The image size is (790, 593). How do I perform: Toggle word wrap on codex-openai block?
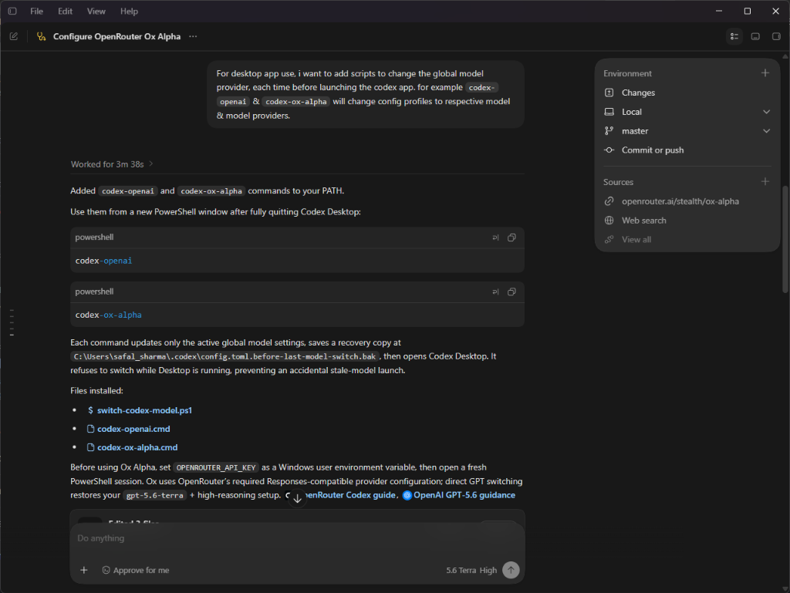(495, 238)
